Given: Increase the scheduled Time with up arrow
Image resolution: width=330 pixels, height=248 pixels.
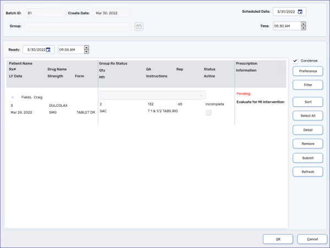Looking at the screenshot, I should pos(303,24).
